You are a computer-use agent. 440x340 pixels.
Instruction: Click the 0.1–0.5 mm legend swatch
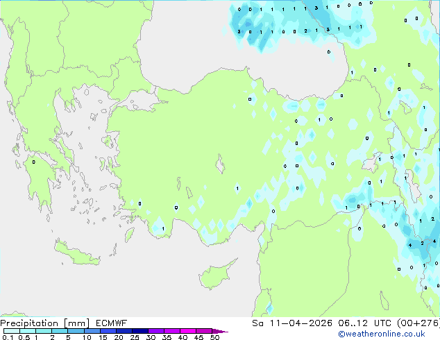pyautogui.click(x=12, y=331)
